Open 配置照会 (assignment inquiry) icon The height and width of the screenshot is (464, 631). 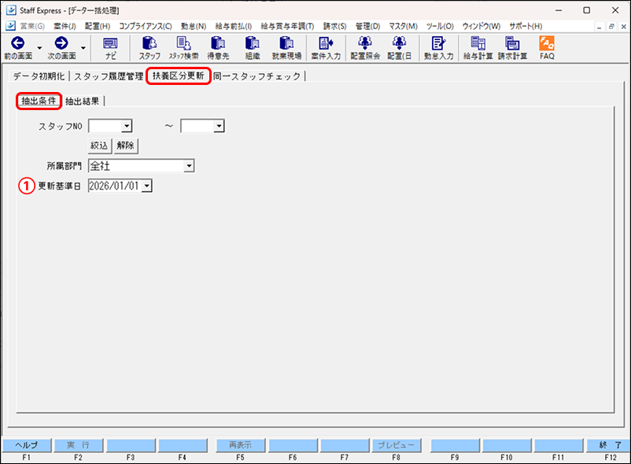point(363,49)
